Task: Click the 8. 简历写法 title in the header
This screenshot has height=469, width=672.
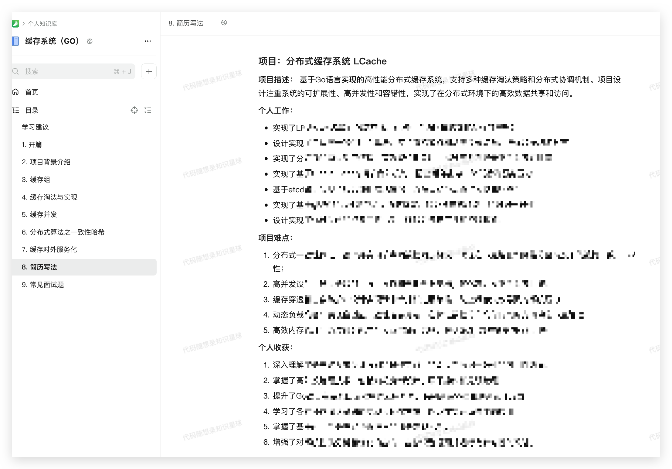Action: tap(186, 23)
